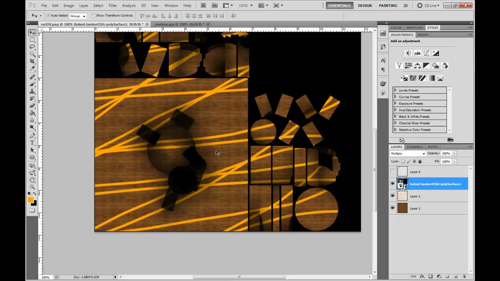Expand Channel Mixer Presets
This screenshot has height=281, width=500.
[395, 123]
